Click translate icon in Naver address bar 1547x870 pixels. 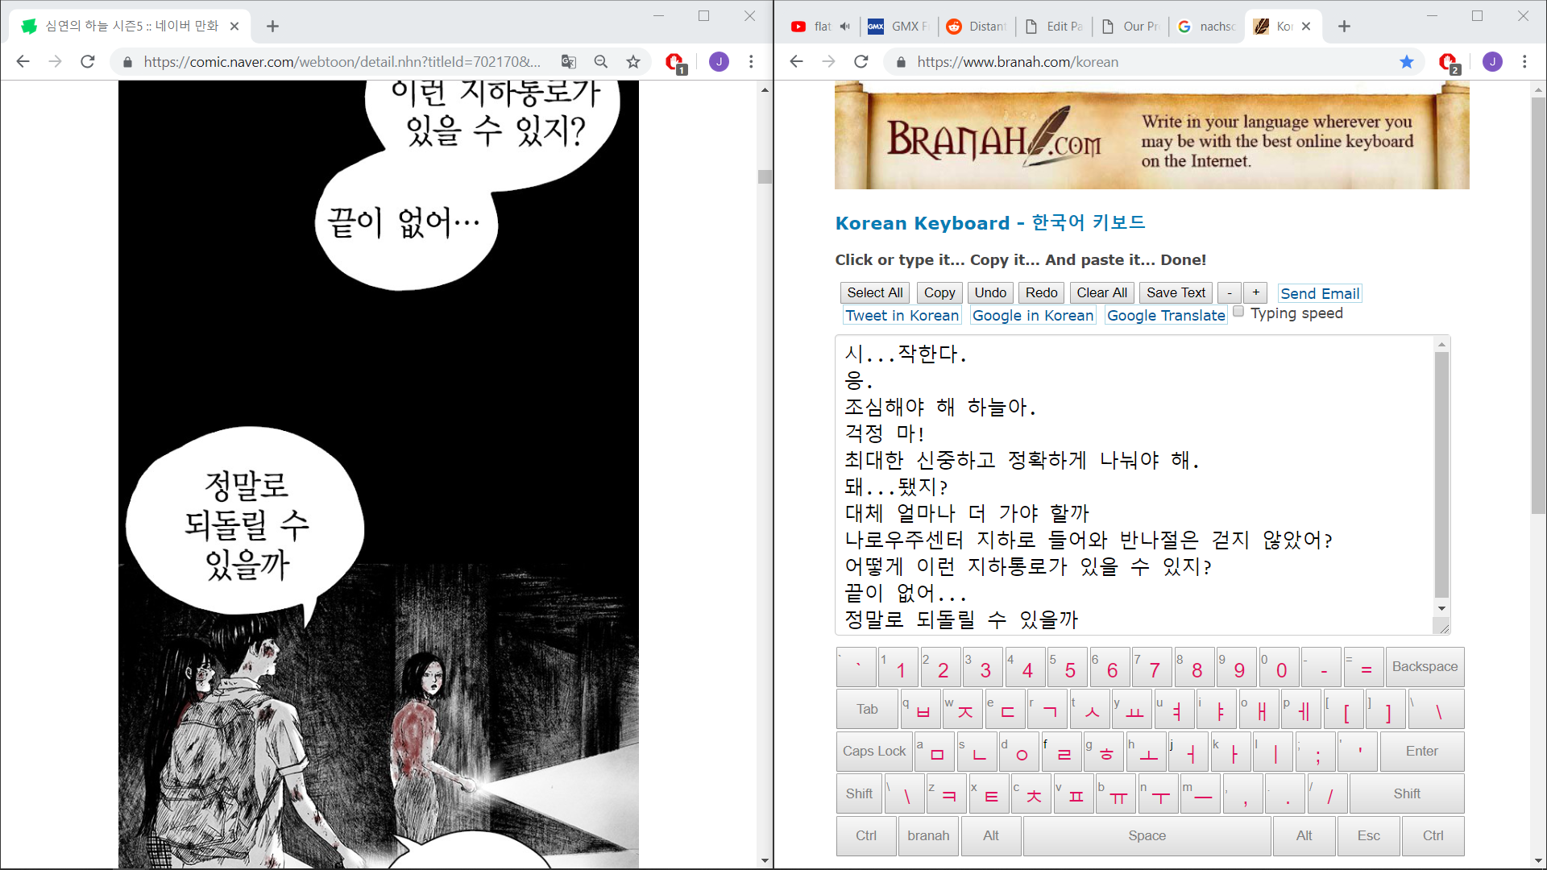[x=569, y=62]
